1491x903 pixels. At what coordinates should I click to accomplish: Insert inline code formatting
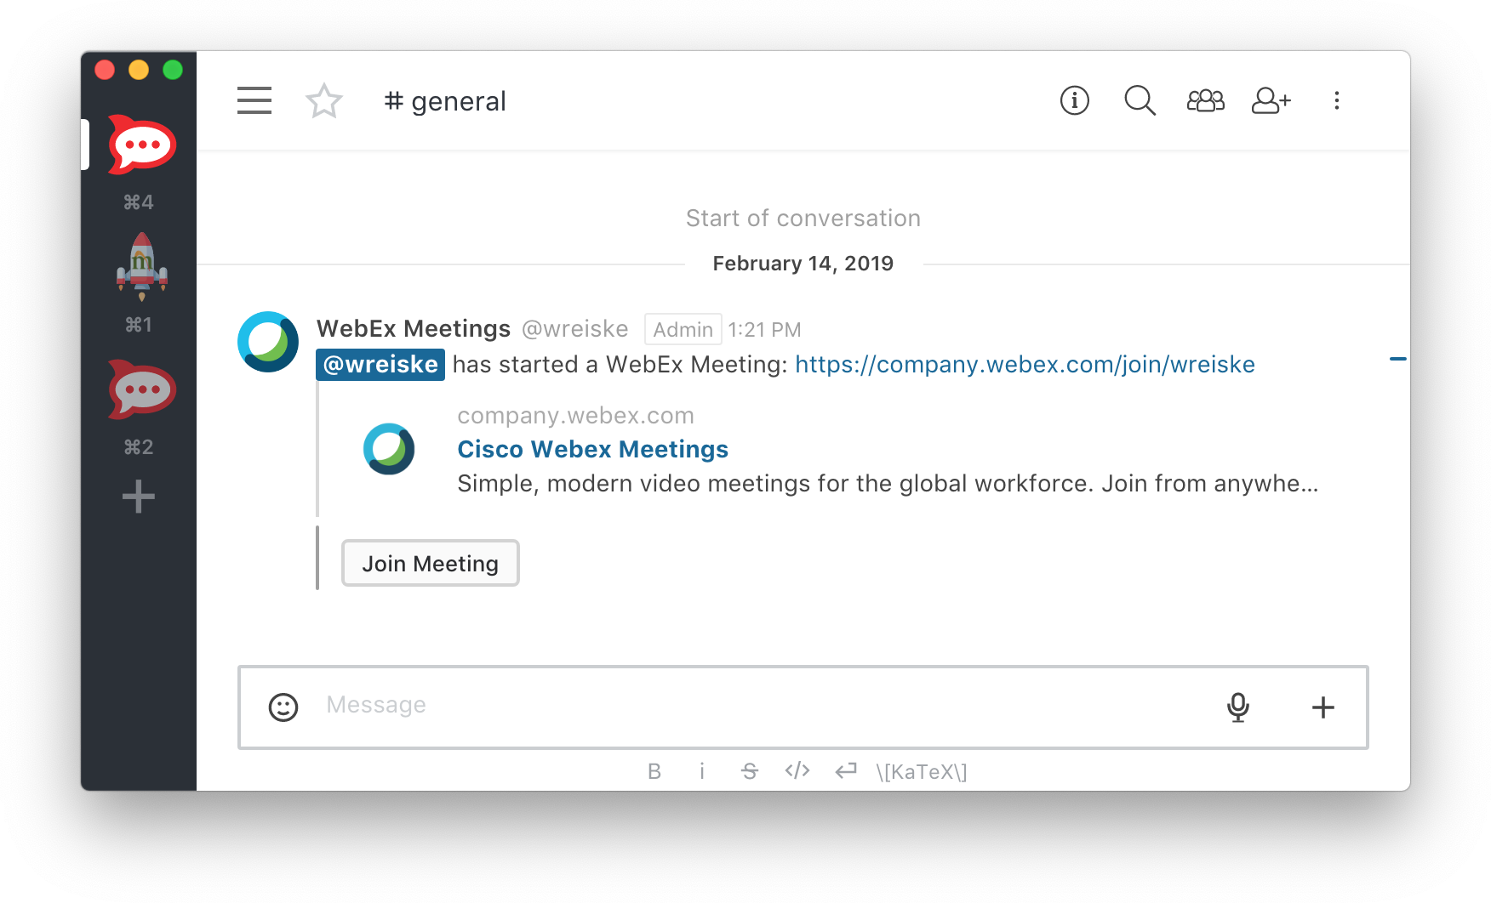[x=797, y=771]
